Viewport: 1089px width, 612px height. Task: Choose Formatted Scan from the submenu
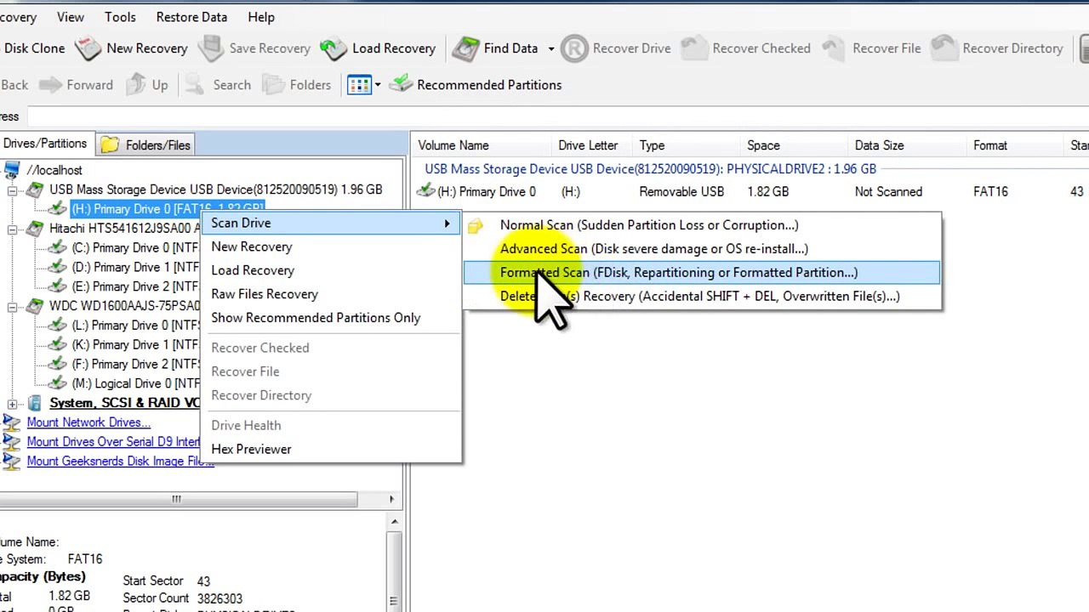pyautogui.click(x=702, y=273)
